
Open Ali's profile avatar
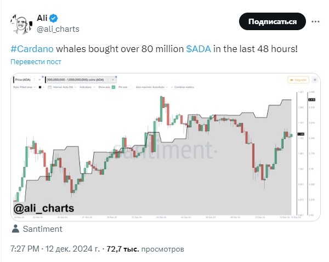click(x=21, y=24)
